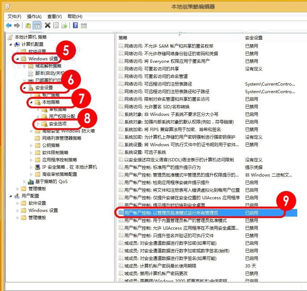Collapse the 计算机配置 tree node

point(10,44)
